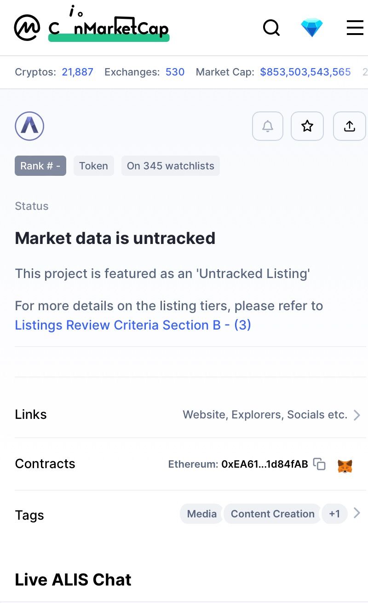The image size is (368, 603).
Task: Click the ALIS token logo
Action: [x=29, y=126]
